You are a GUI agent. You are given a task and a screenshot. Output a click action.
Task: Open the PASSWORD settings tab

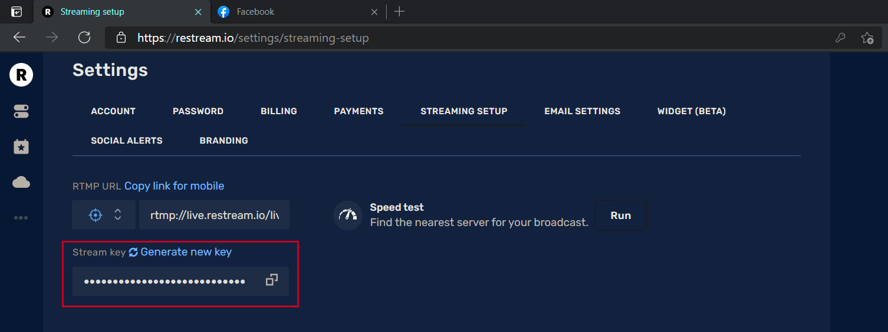click(198, 111)
